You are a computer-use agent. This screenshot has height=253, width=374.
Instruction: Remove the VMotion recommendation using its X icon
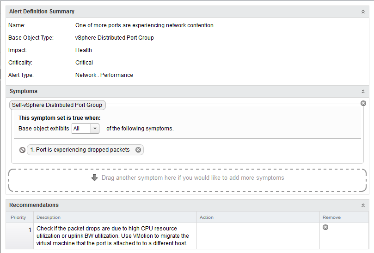tap(325, 228)
